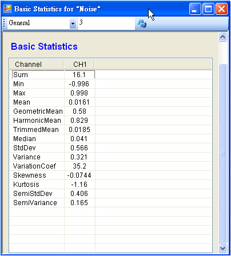The image size is (231, 256).
Task: Click the scroll down arrow
Action: [x=222, y=249]
